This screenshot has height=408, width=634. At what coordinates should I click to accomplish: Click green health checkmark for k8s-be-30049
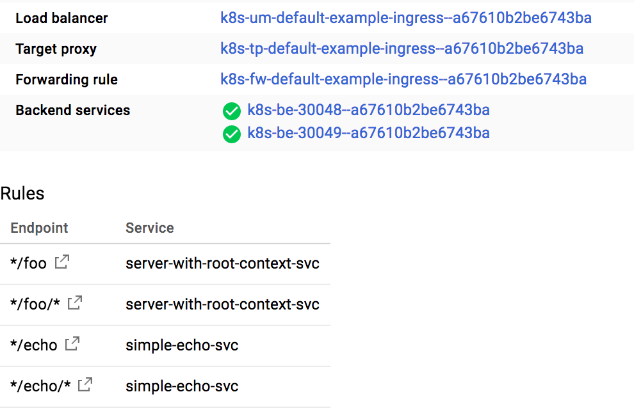pos(232,134)
